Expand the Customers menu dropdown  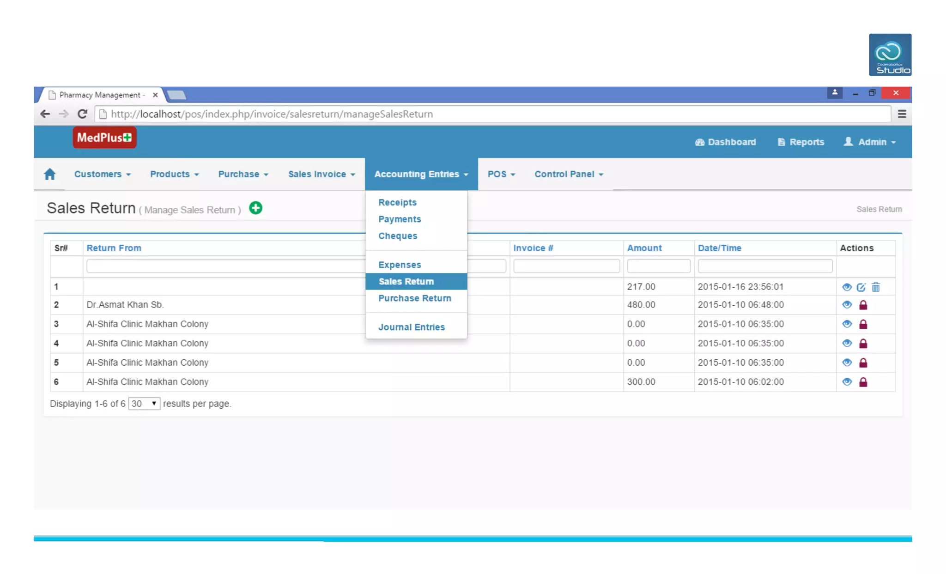click(x=103, y=175)
